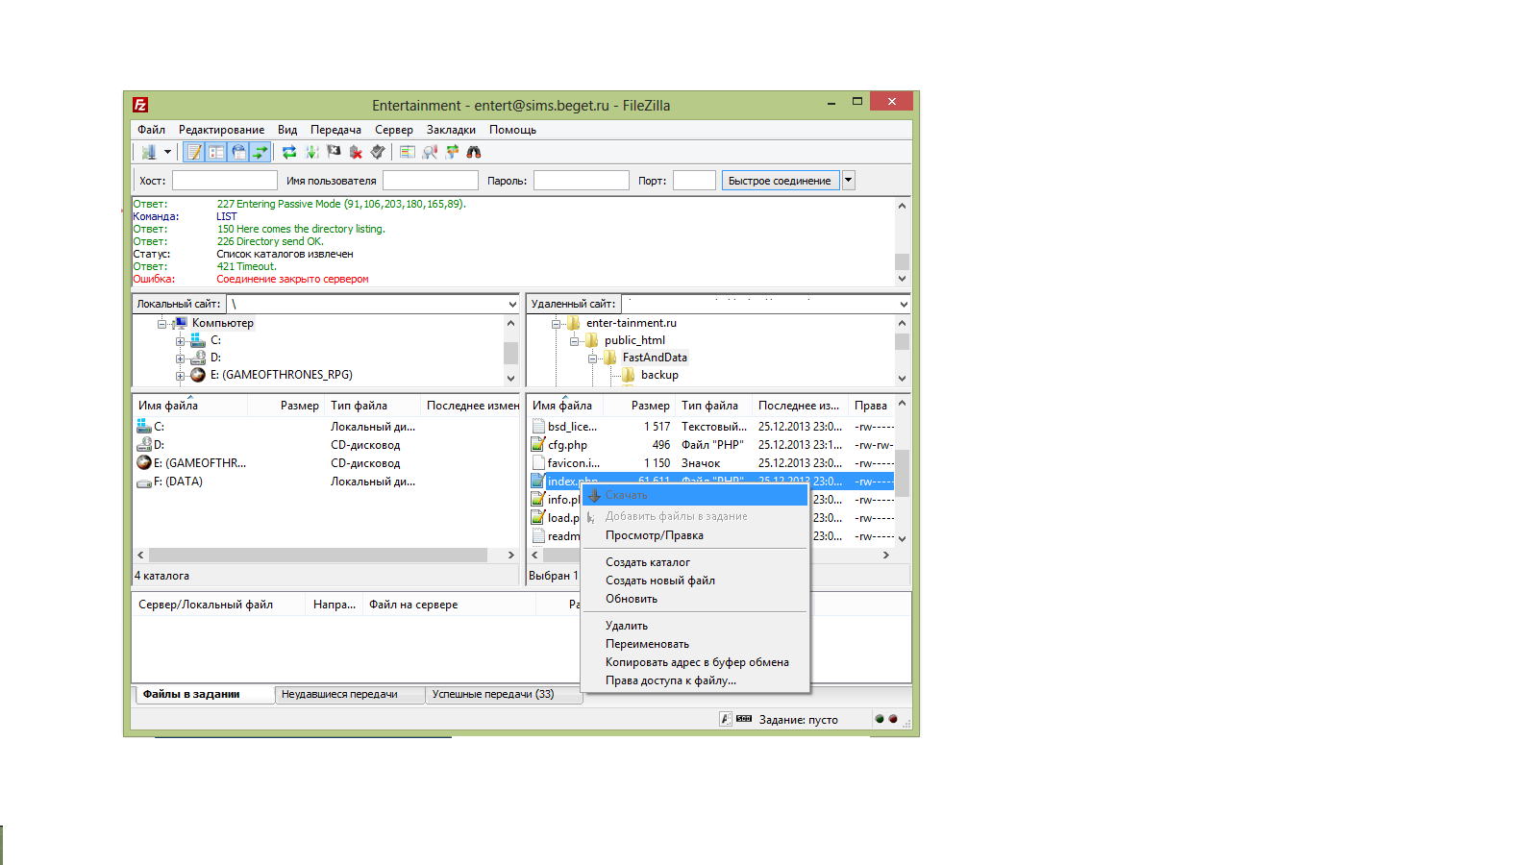Sort remote files by Тип файла column

(713, 406)
